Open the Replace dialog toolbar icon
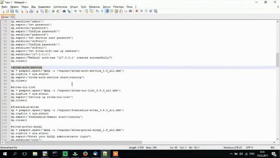The image size is (280, 158). click(x=69, y=11)
